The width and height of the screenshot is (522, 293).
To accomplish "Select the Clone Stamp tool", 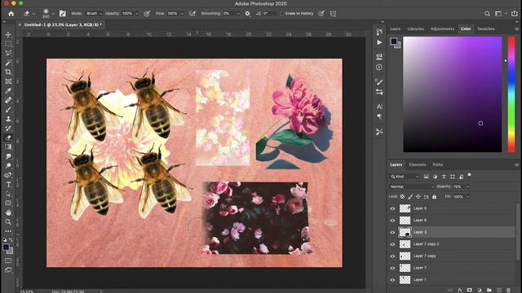I will [x=8, y=119].
